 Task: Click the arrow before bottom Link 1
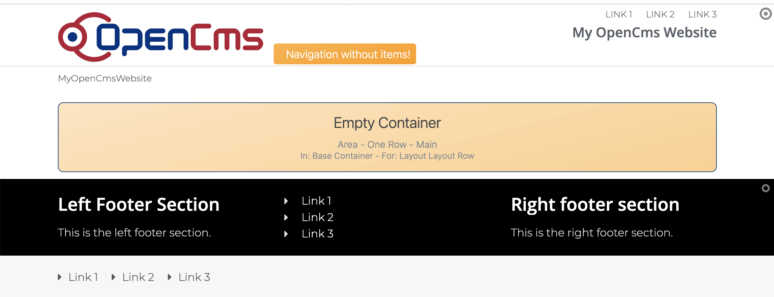click(60, 277)
